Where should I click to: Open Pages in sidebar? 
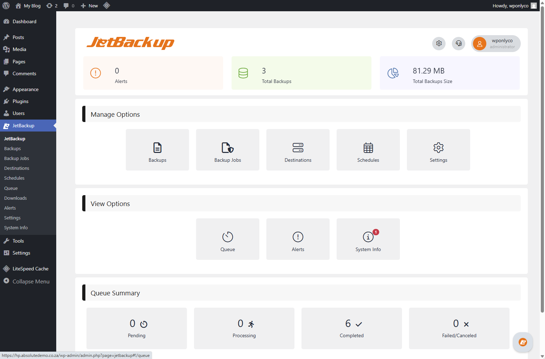coord(28,62)
